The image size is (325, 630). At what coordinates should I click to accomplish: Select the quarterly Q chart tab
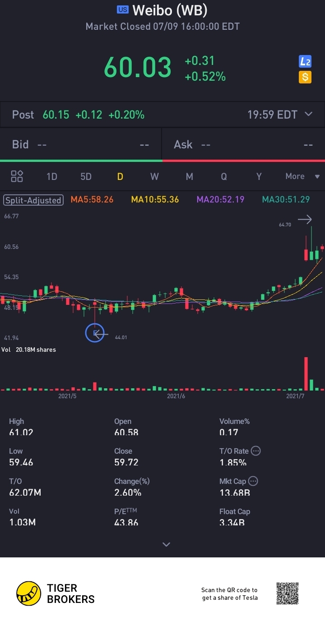point(224,176)
